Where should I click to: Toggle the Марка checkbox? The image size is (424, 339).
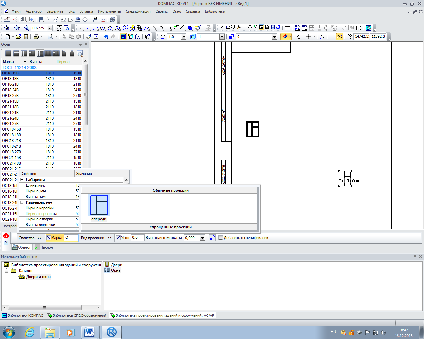(49, 238)
